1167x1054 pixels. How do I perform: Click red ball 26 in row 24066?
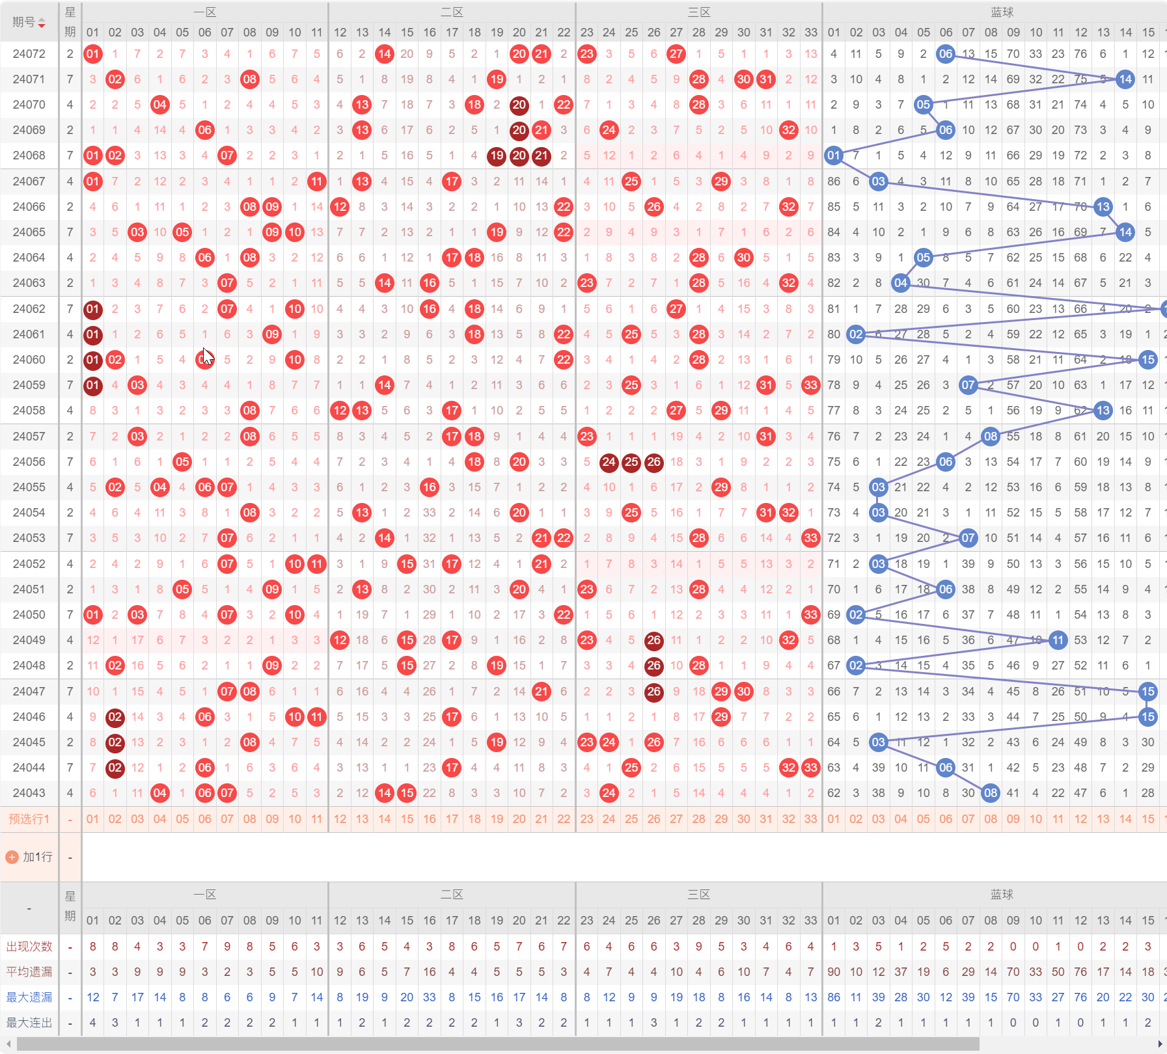pos(654,207)
